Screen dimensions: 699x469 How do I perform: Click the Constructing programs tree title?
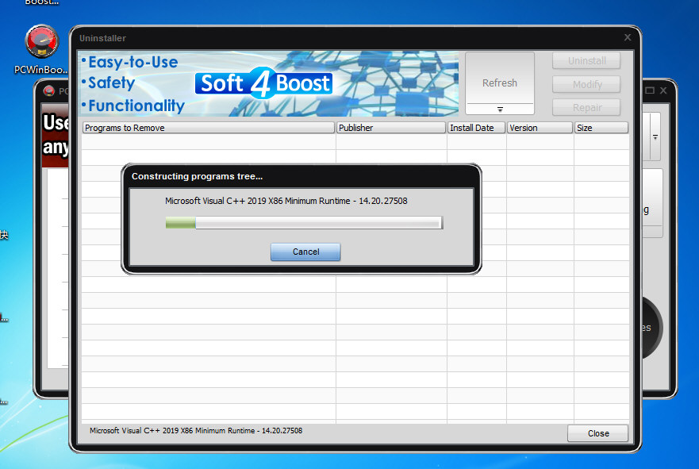coord(197,176)
